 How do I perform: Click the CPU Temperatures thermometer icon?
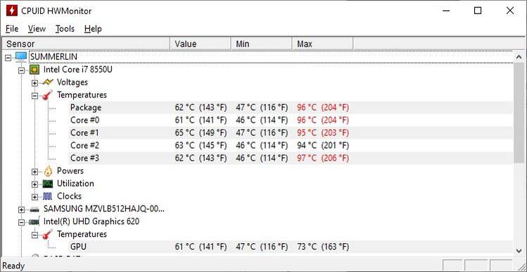click(47, 95)
